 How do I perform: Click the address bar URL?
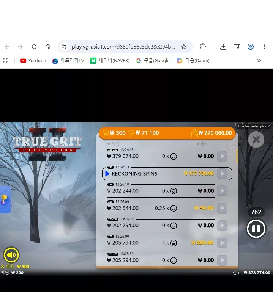(123, 47)
